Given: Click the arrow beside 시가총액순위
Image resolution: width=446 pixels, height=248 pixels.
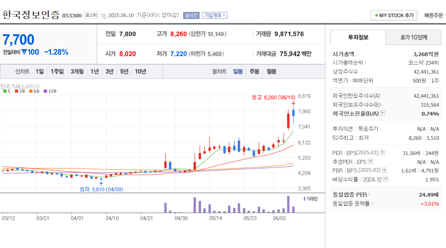Looking at the screenshot, I should [366, 62].
